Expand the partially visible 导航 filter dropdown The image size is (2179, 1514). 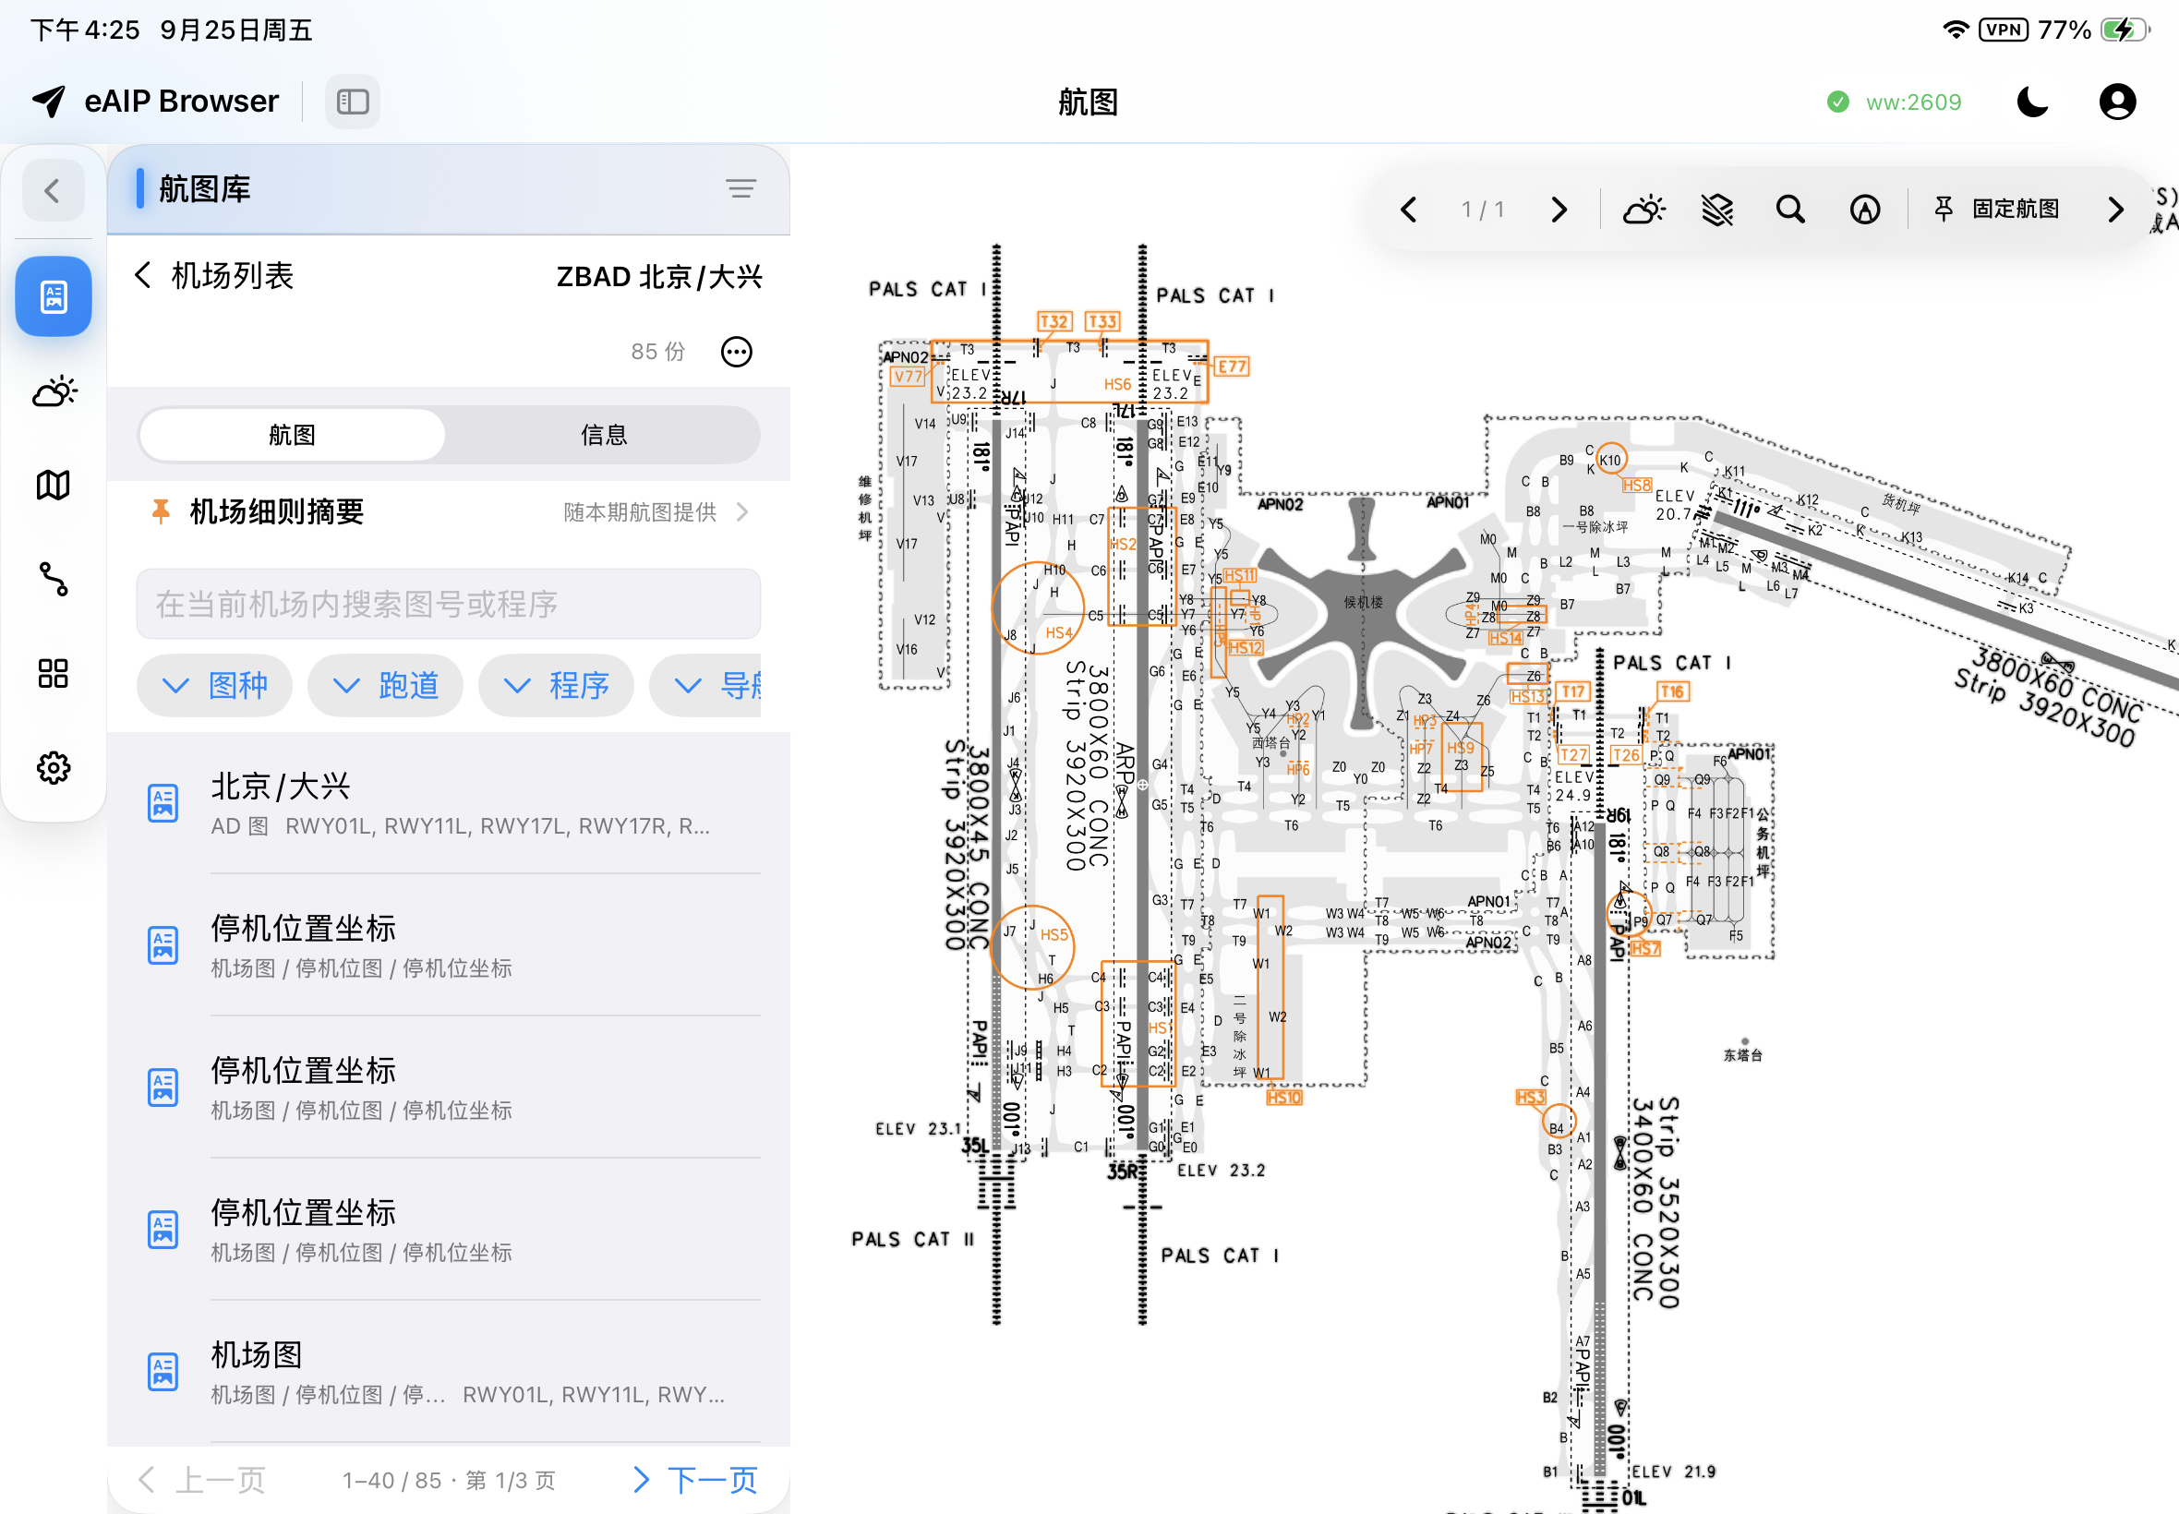pyautogui.click(x=705, y=685)
